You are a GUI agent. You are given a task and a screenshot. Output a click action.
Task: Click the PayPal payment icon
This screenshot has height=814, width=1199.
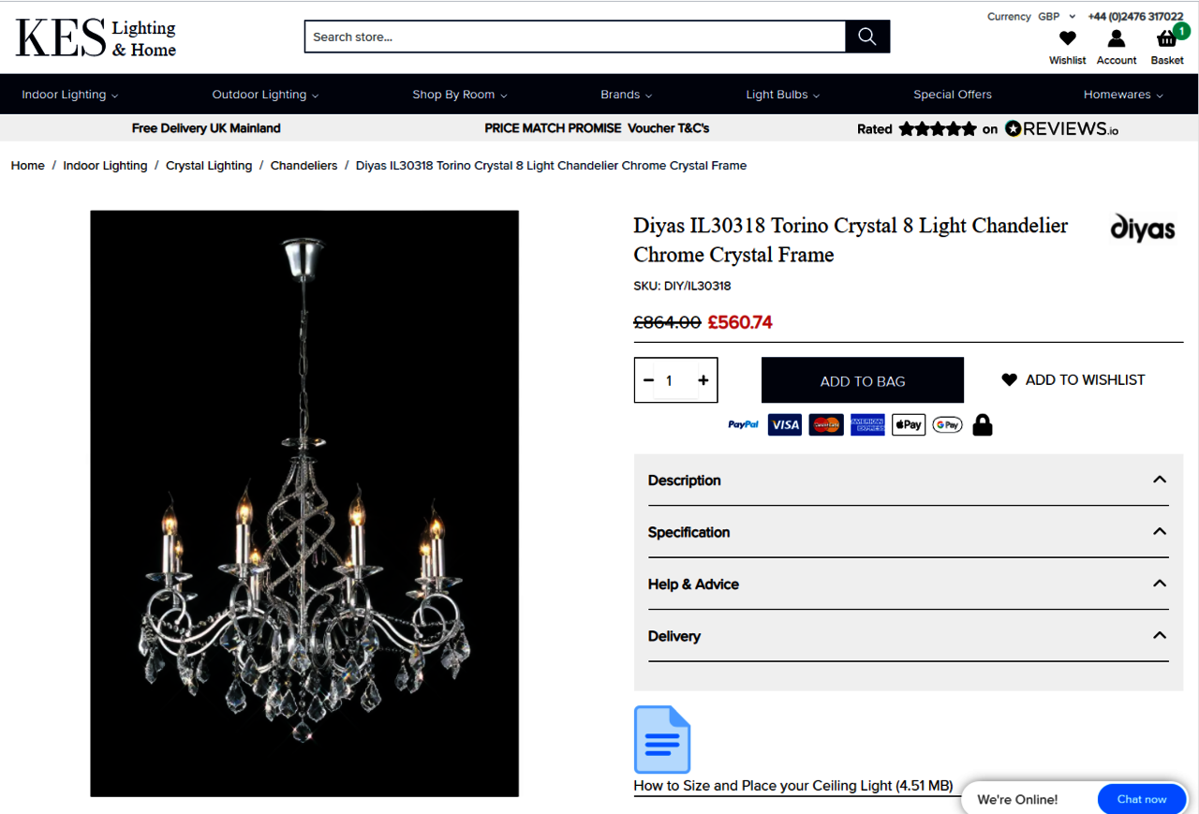point(743,424)
